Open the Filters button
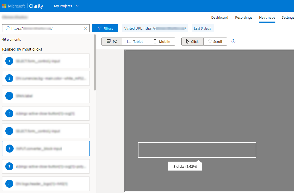This screenshot has height=193, width=294. [x=105, y=28]
